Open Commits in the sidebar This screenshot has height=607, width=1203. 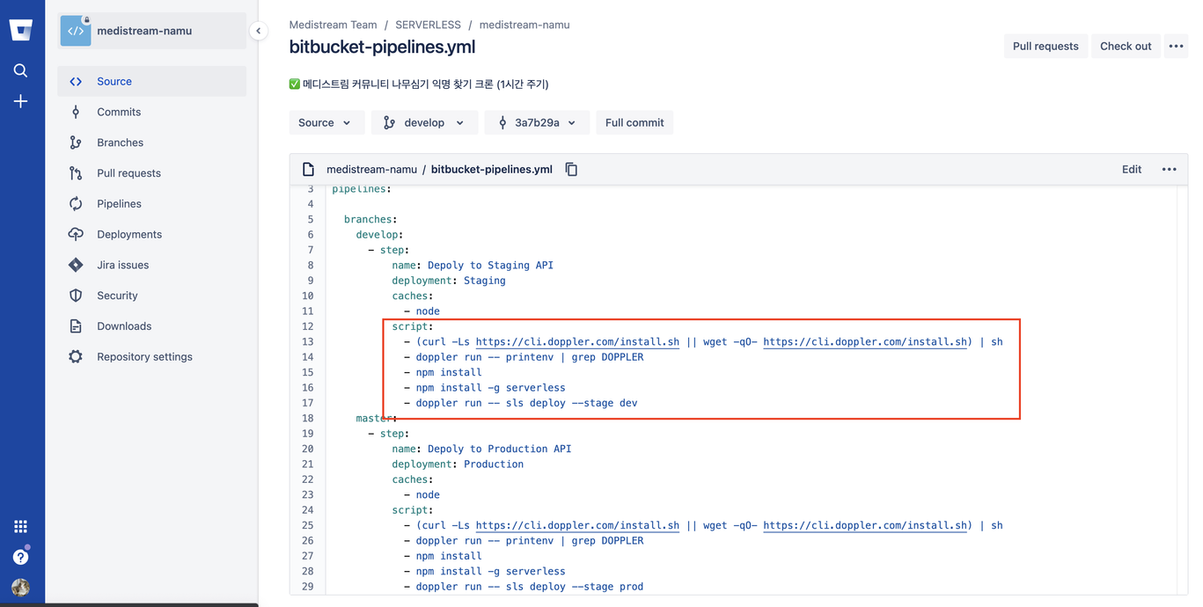(x=152, y=112)
